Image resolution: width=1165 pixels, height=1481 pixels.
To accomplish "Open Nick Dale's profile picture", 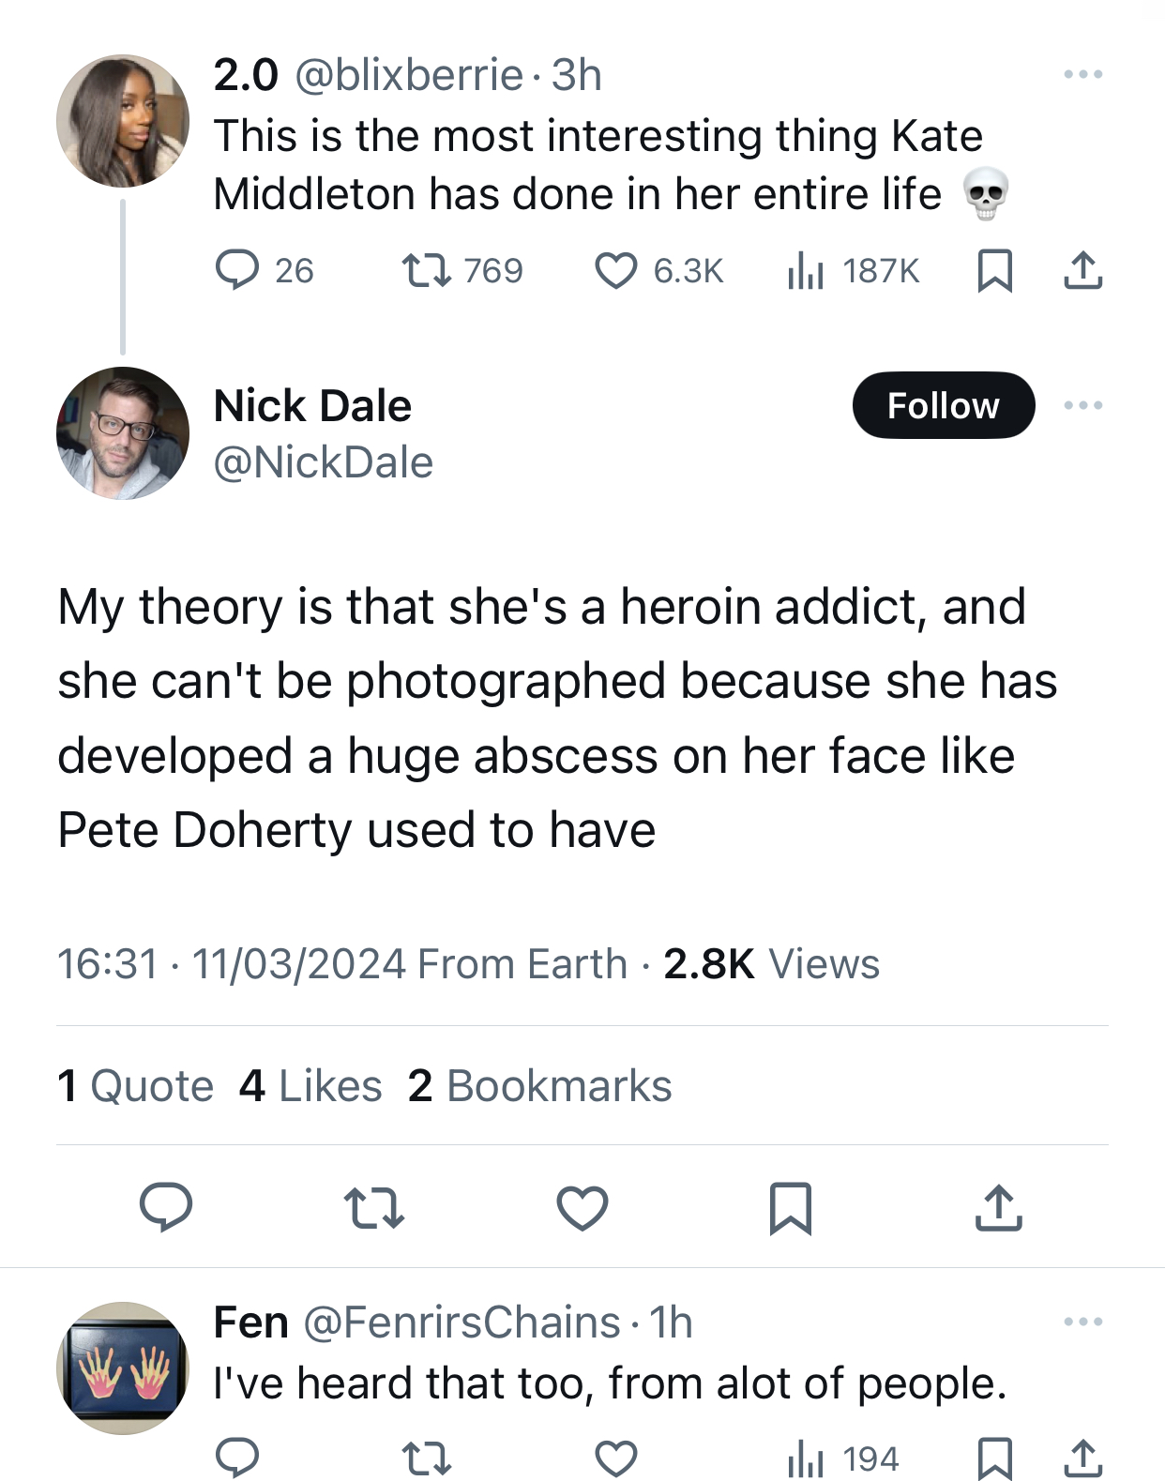I will pyautogui.click(x=123, y=432).
